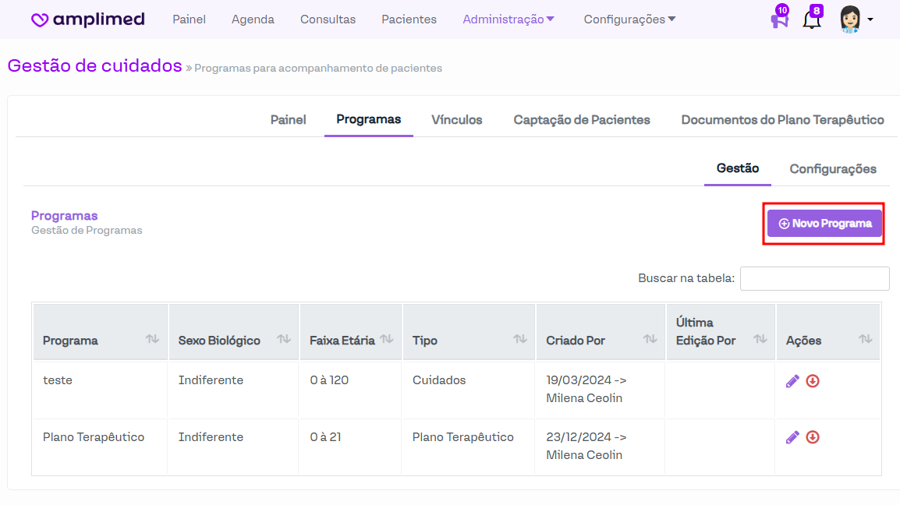Click red arrow icon for Plano Terapêutico
The image size is (900, 505).
(x=813, y=437)
